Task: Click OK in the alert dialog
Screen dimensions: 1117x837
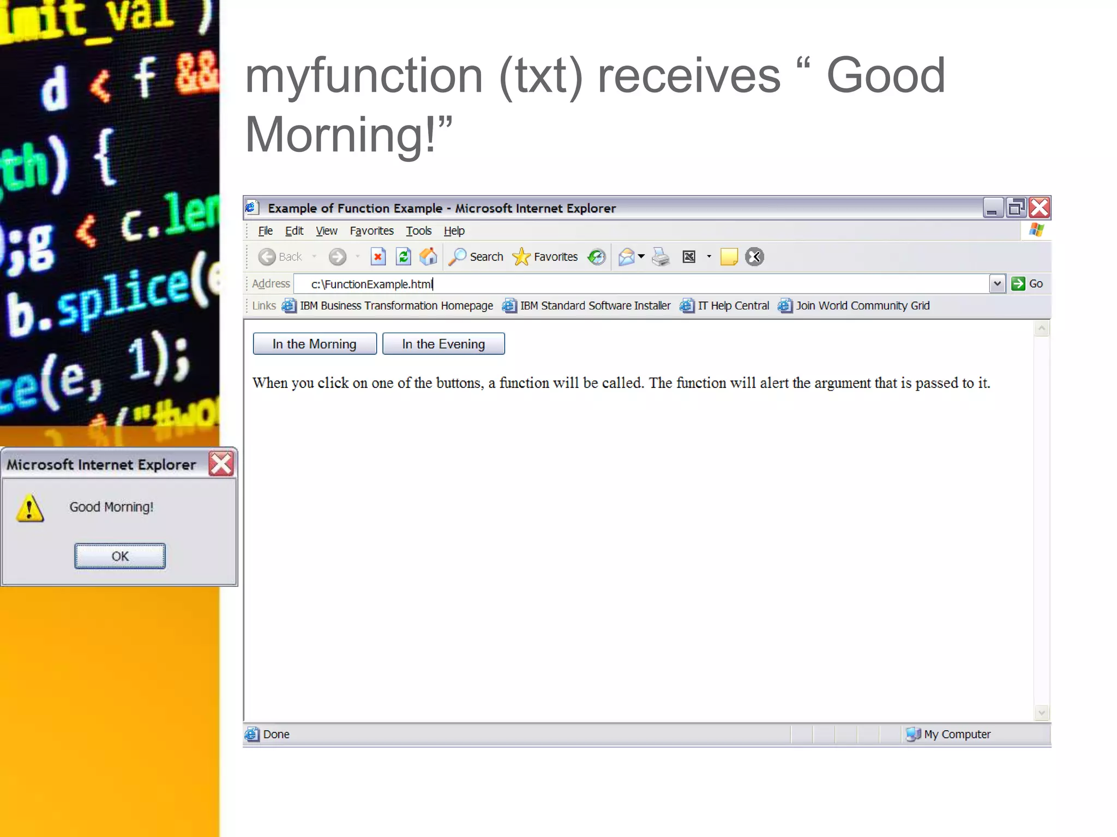Action: (120, 556)
